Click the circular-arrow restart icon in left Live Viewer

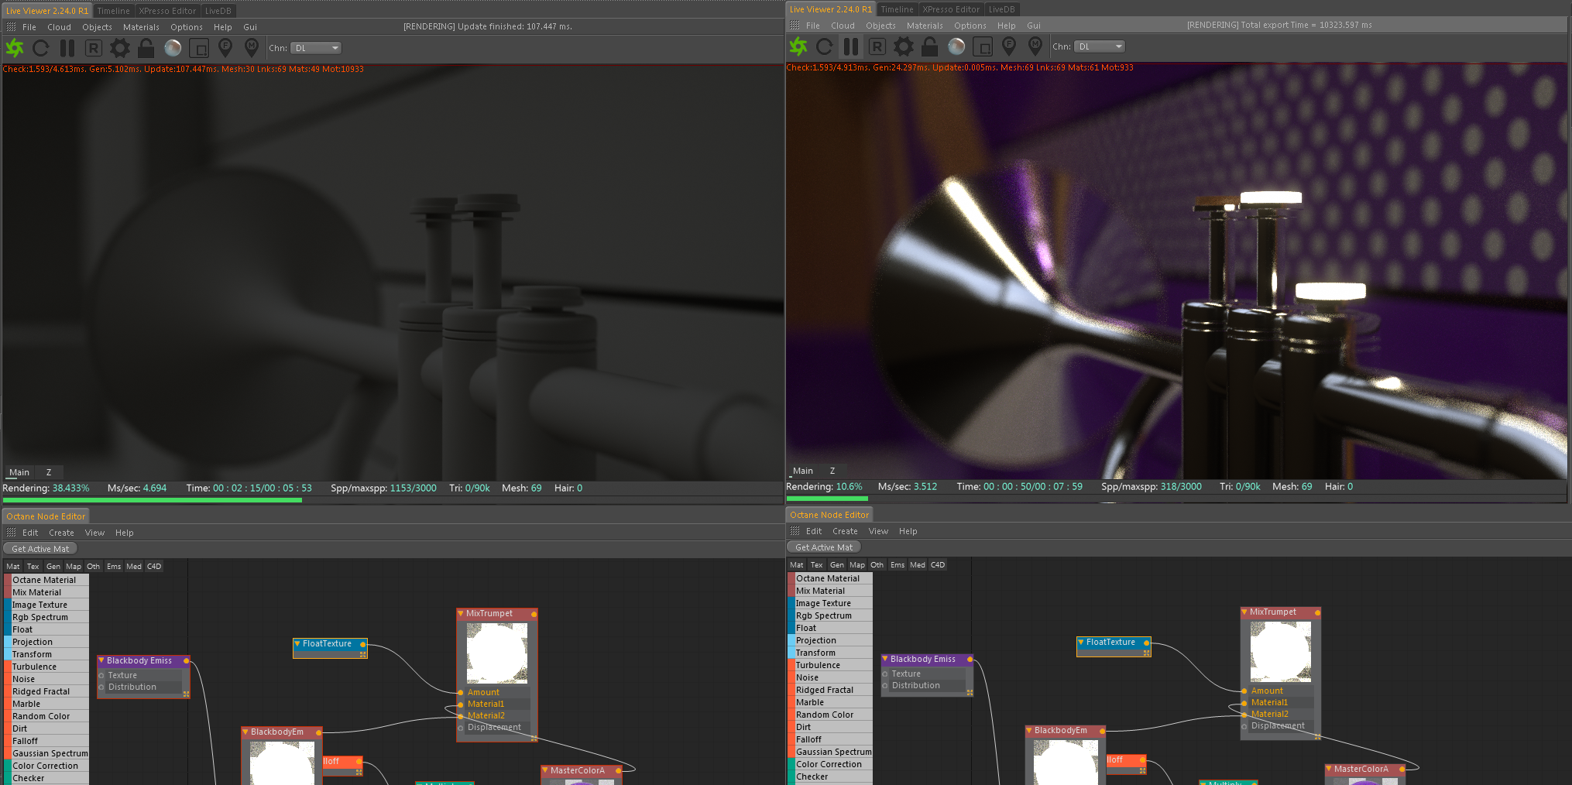pyautogui.click(x=41, y=48)
